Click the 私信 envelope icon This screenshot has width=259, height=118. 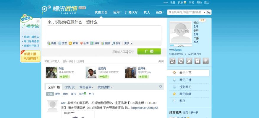point(174,101)
